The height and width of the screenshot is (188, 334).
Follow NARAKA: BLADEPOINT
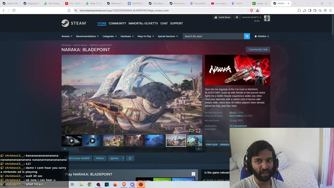coord(100,158)
